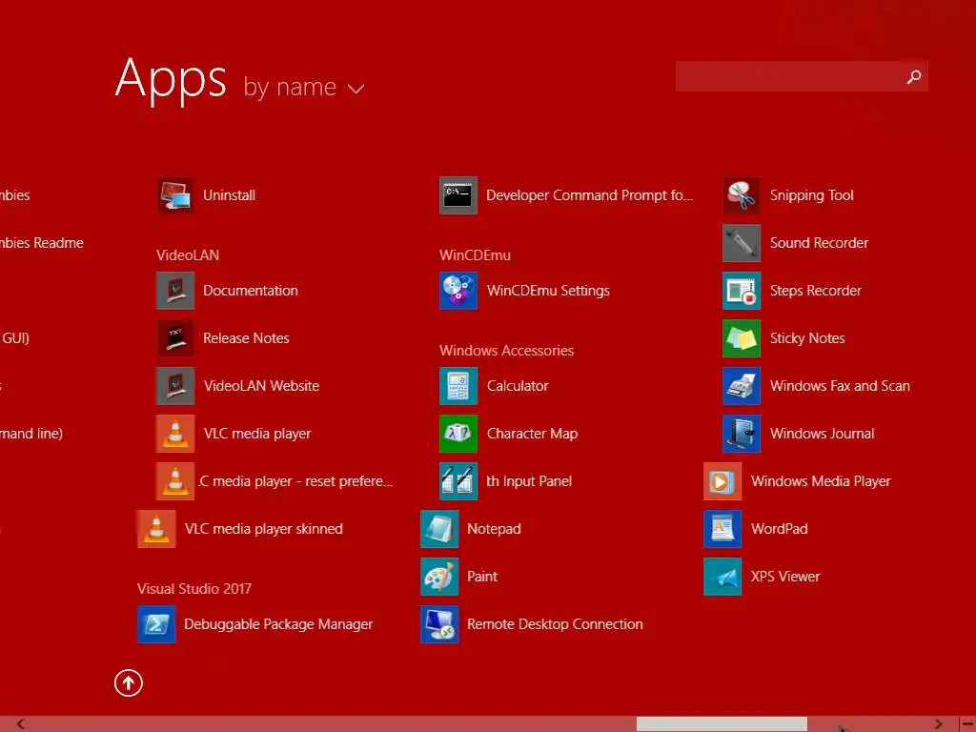The image size is (976, 732).
Task: Launch the Notepad icon
Action: tap(439, 529)
